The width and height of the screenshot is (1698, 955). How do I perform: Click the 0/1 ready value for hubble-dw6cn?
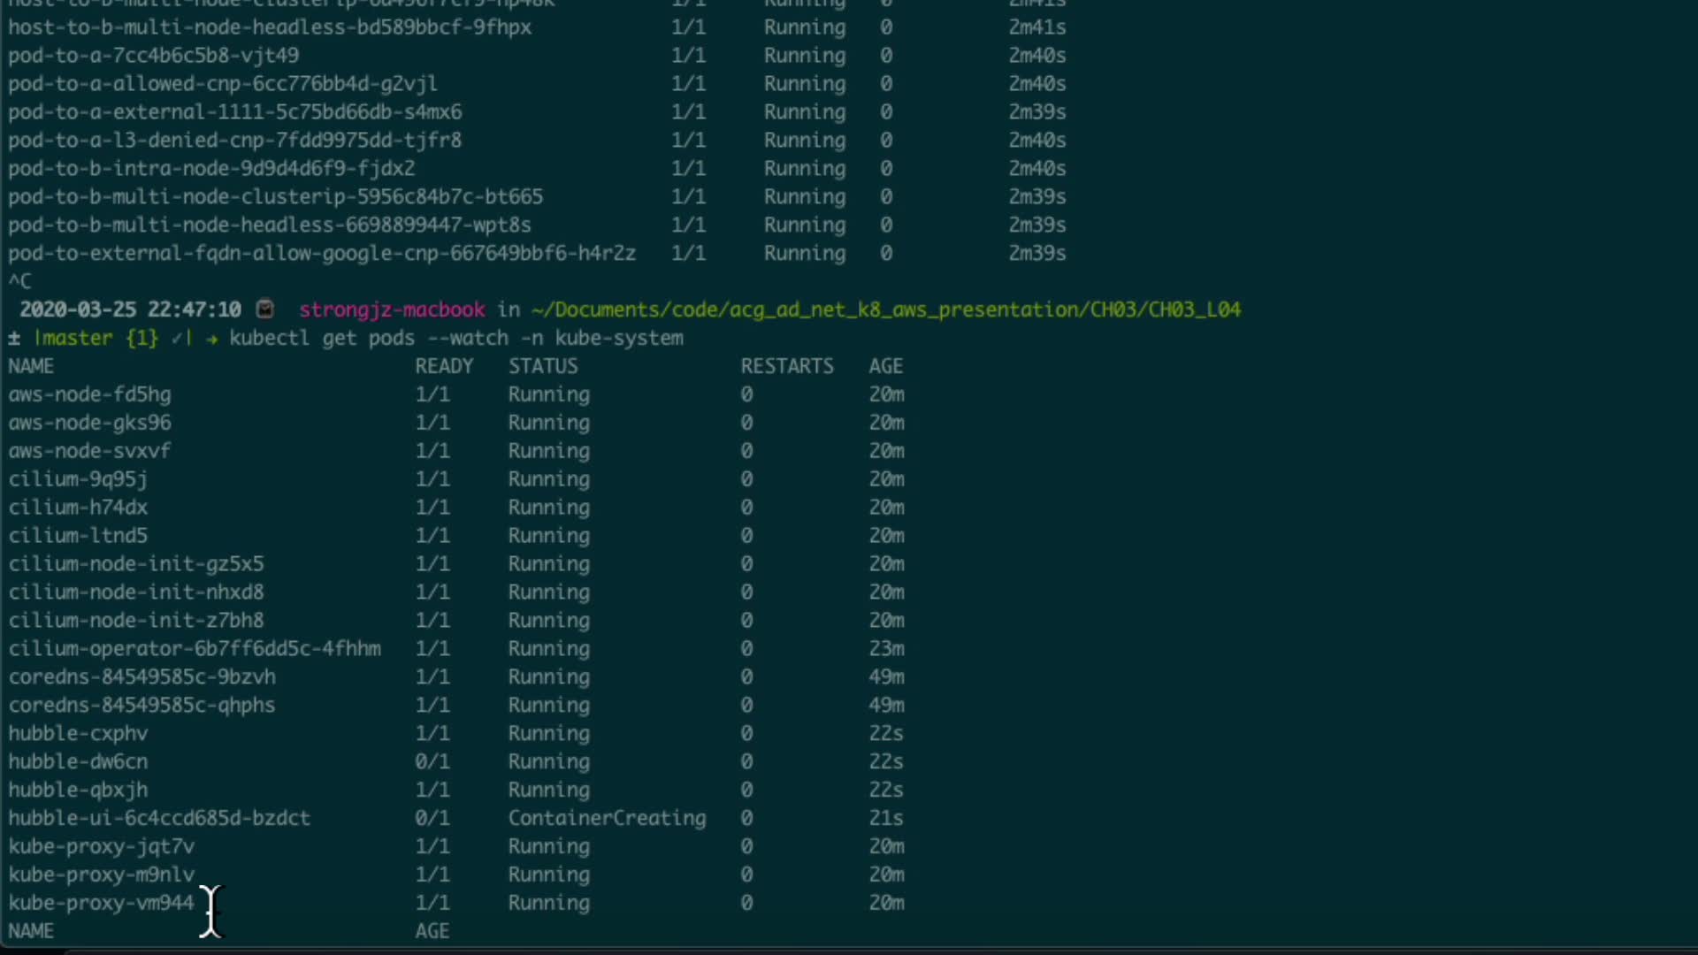coord(432,761)
